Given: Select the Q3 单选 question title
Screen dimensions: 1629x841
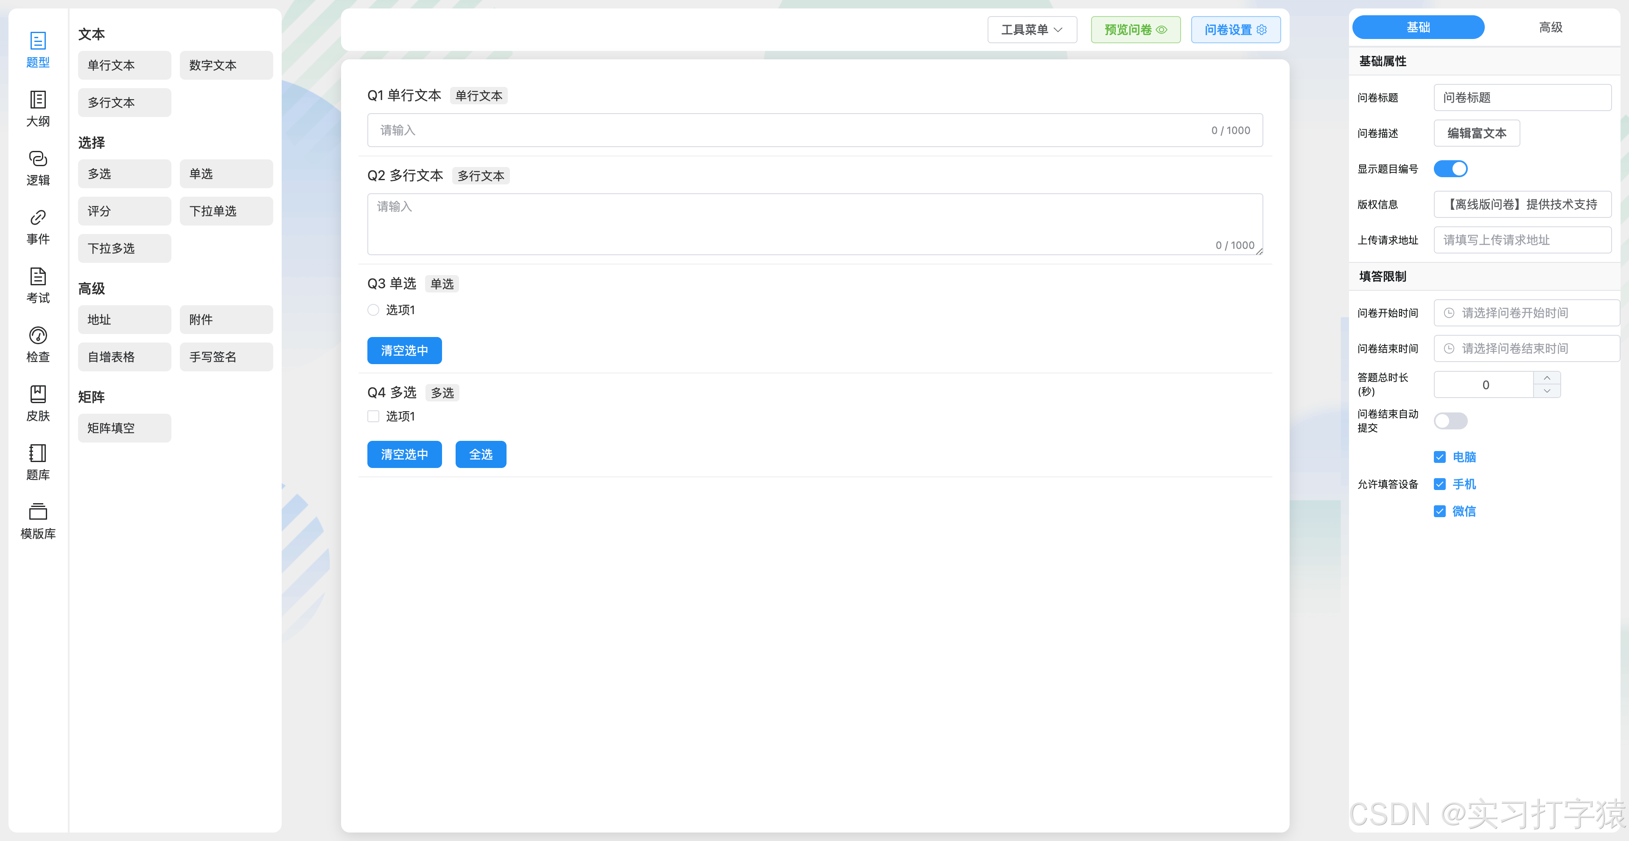Looking at the screenshot, I should pos(392,284).
